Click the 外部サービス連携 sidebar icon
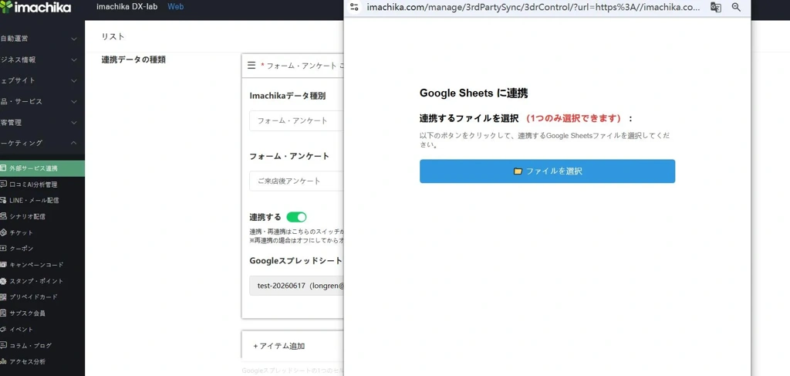The width and height of the screenshot is (790, 376). [3, 168]
